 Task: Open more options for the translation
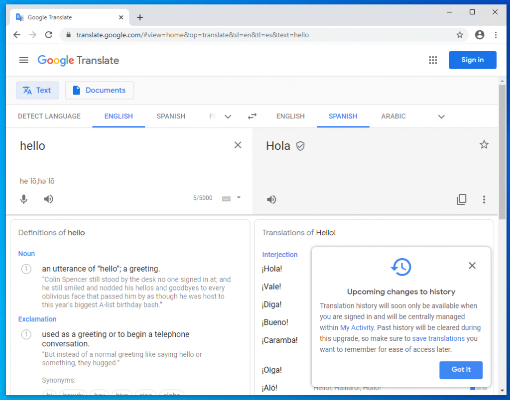pos(484,199)
